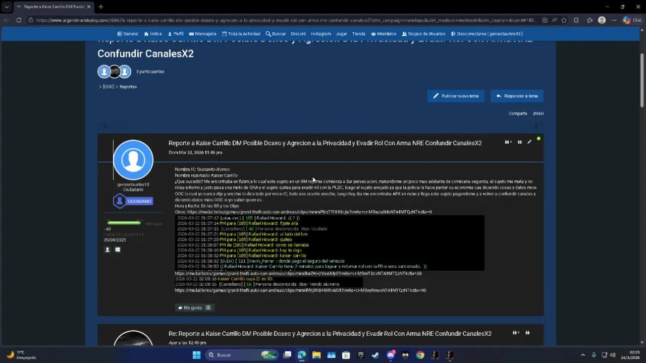This screenshot has width=646, height=363.
Task: Open the geroestaurino13 username link
Action: click(x=133, y=185)
